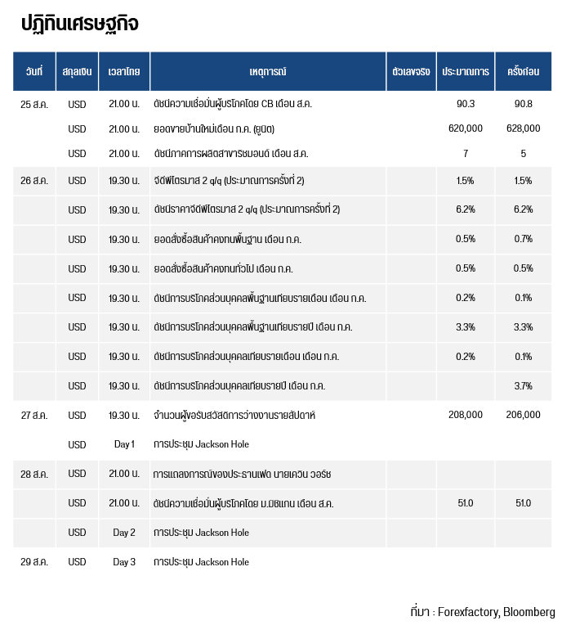Select the 25 ส.ค. date cell
This screenshot has width=562, height=630.
coord(34,105)
